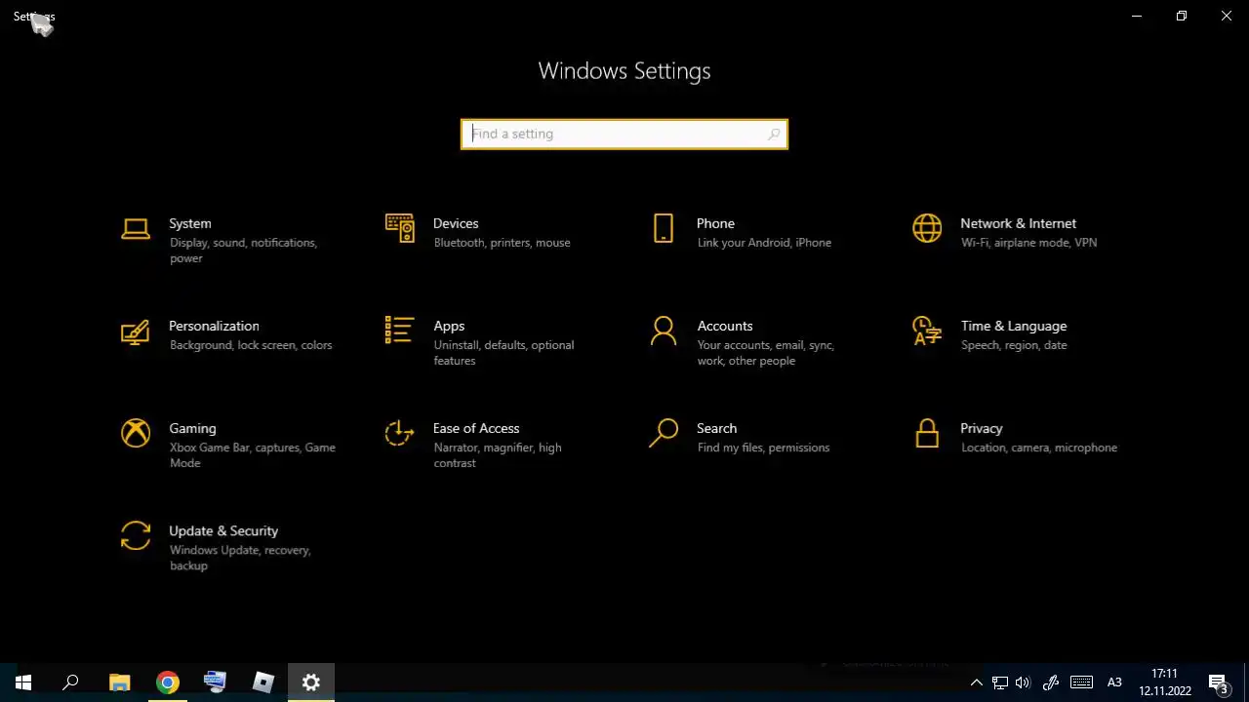The height and width of the screenshot is (702, 1249).
Task: Click the Settings gear taskbar button
Action: coord(311,682)
